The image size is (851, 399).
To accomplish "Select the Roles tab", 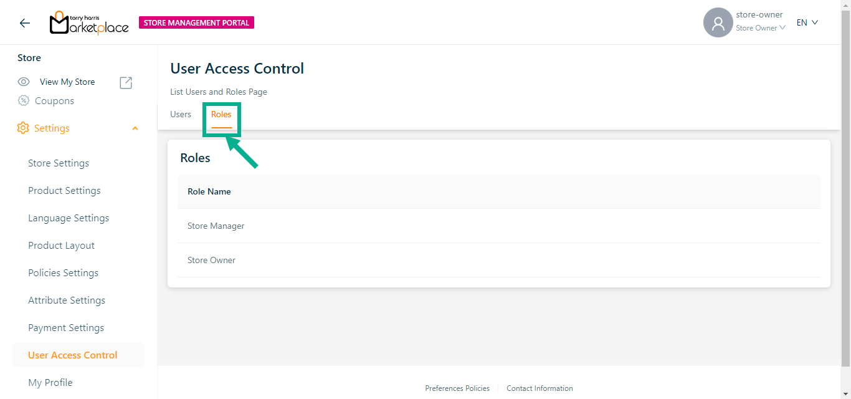I will 221,115.
